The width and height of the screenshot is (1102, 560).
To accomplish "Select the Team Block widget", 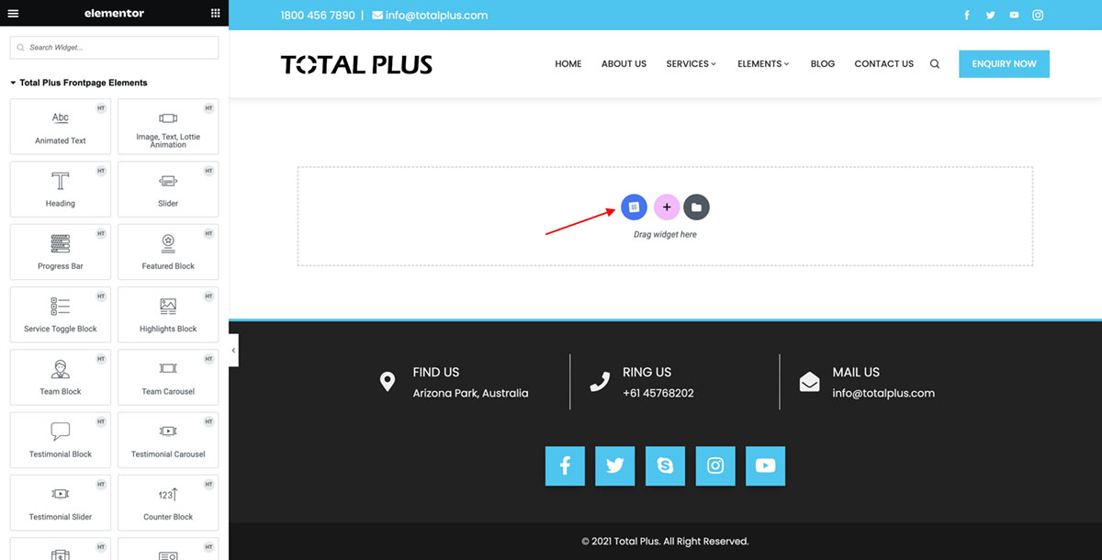I will tap(61, 377).
